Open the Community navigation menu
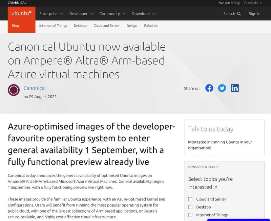271x221 pixels. (112, 14)
